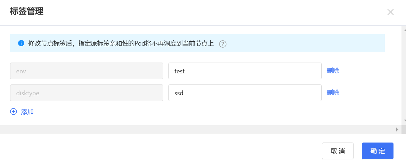Viewport: 406px width, 162px height.
Task: Click the vertical scrollbar down arrow
Action: coord(404,121)
